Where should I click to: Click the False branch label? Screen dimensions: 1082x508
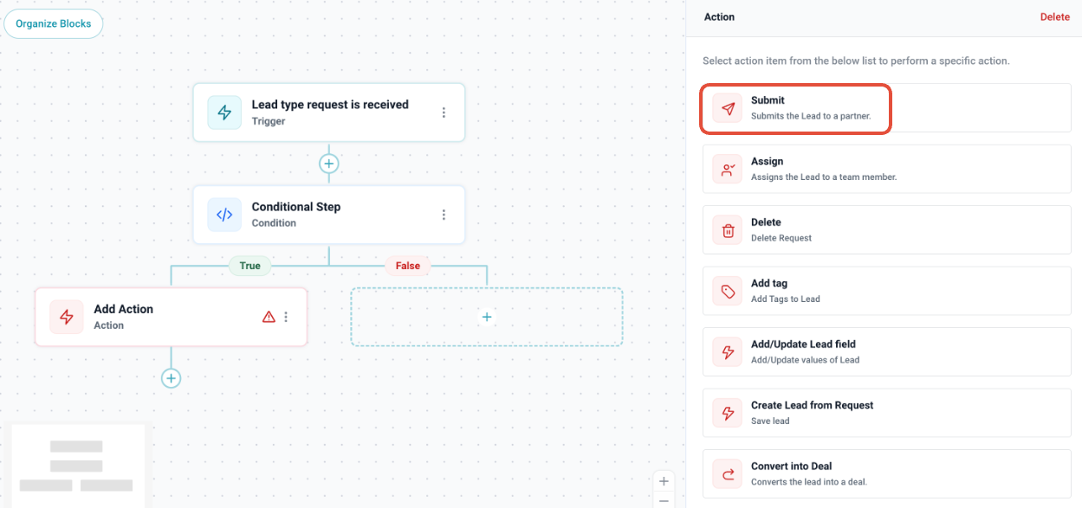407,266
